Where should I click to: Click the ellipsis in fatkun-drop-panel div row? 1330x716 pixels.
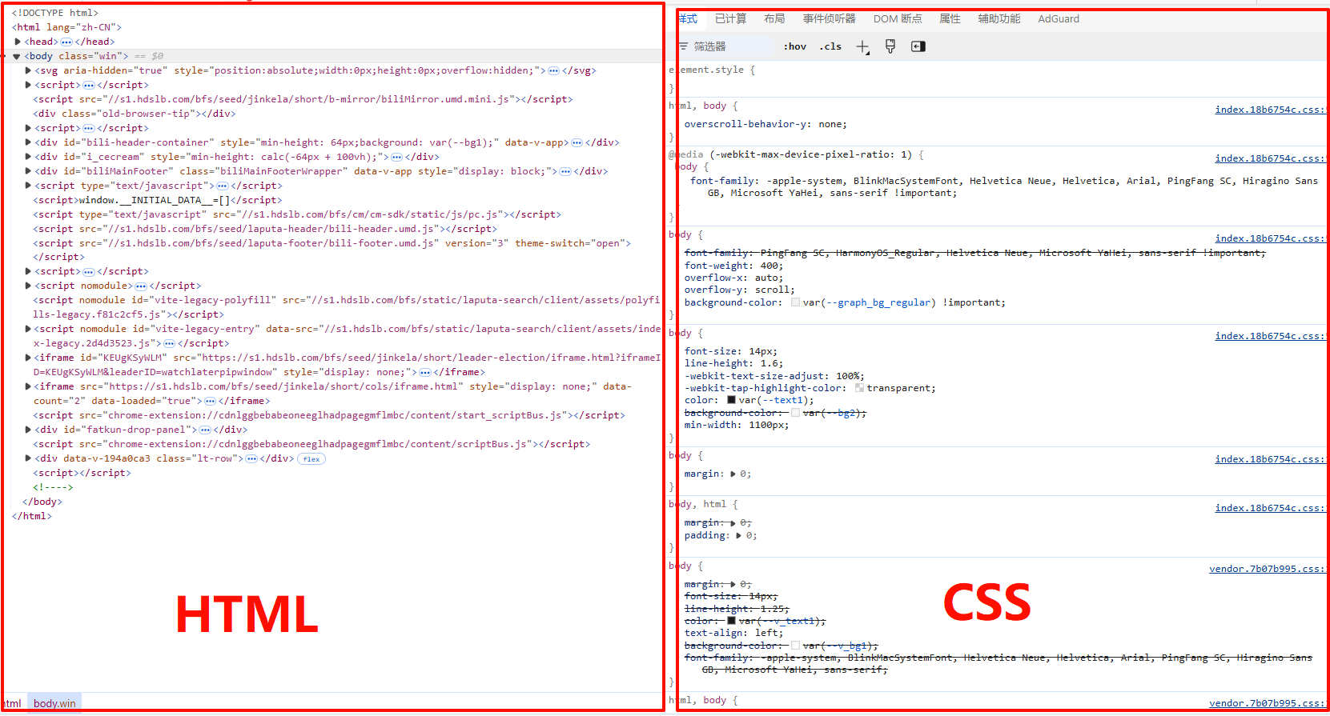[205, 430]
